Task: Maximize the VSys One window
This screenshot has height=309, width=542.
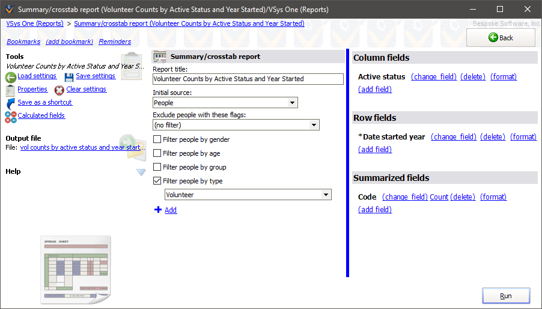Action: point(500,10)
